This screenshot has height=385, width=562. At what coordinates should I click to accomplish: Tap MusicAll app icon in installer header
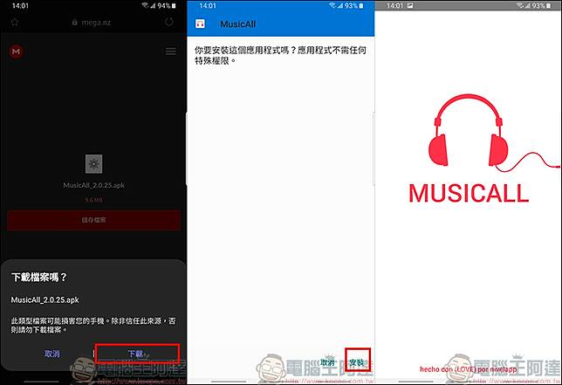click(x=200, y=24)
